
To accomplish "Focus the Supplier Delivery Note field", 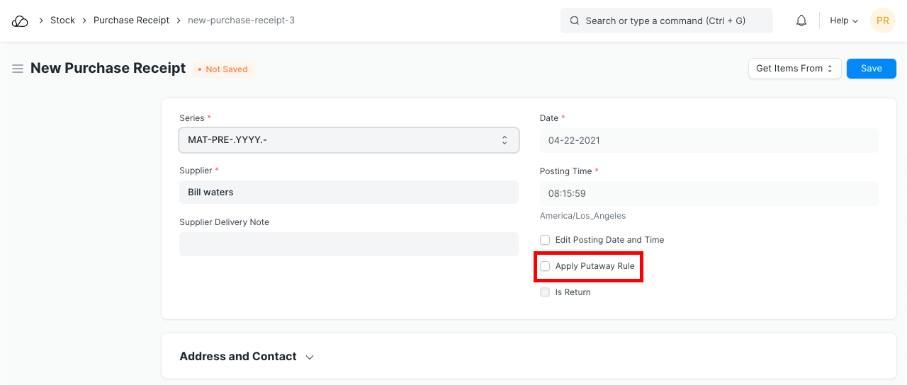I will [349, 244].
